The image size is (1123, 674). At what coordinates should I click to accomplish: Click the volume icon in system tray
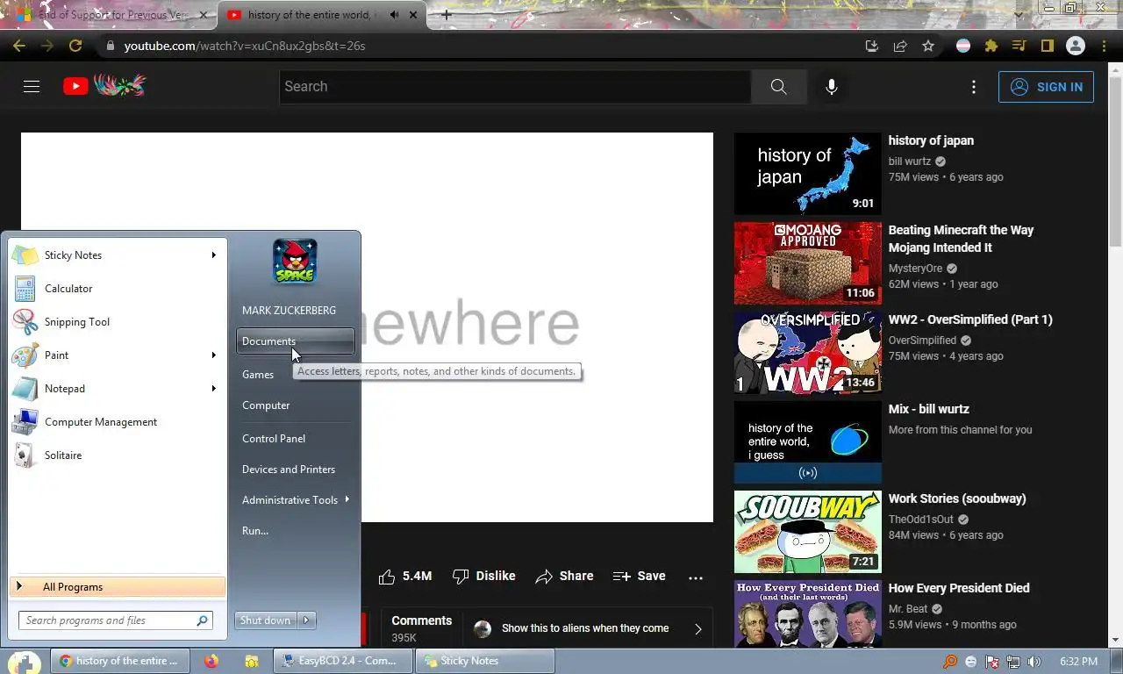click(x=1034, y=662)
